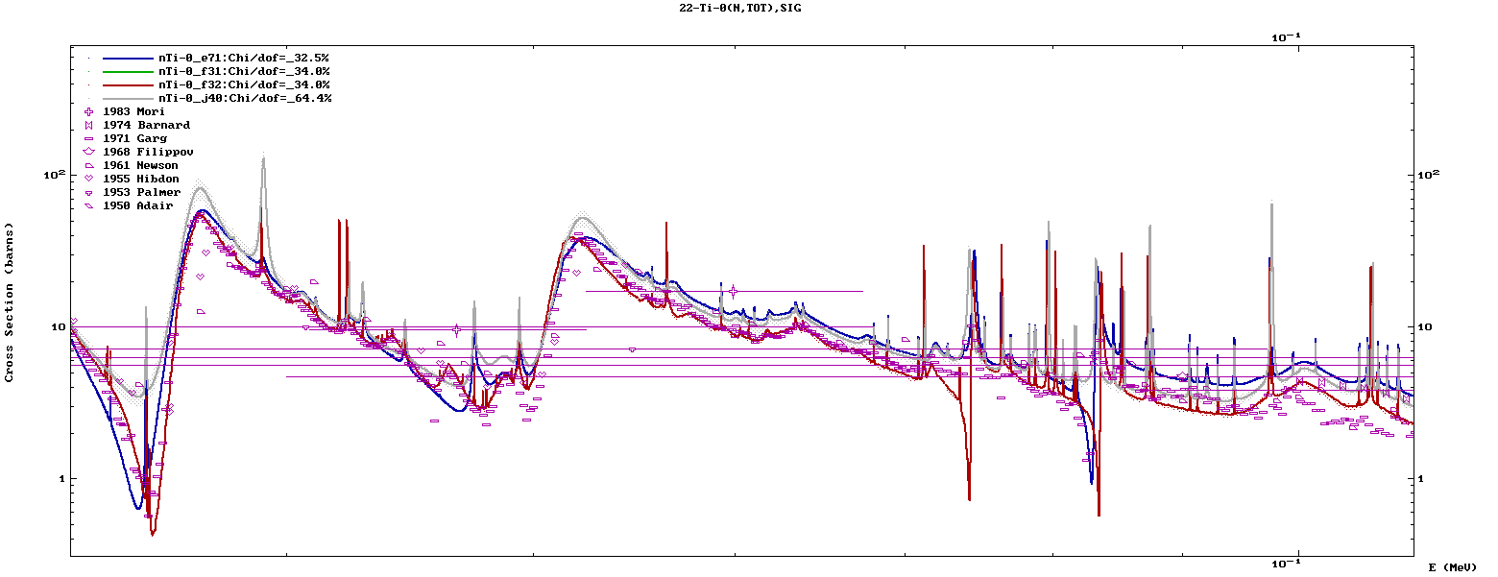The height and width of the screenshot is (577, 1498).
Task: Click the green nTi-0_f31 legend line
Action: coord(129,71)
